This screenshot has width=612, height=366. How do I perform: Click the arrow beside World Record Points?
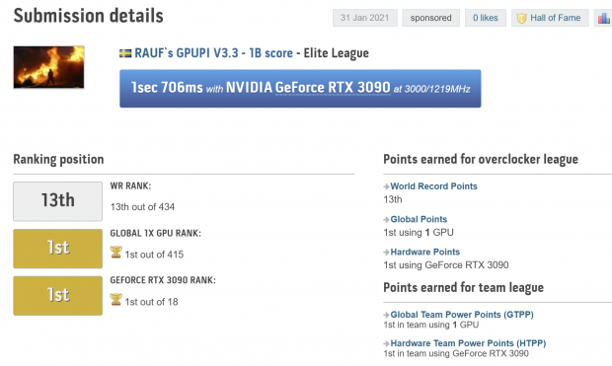click(386, 186)
